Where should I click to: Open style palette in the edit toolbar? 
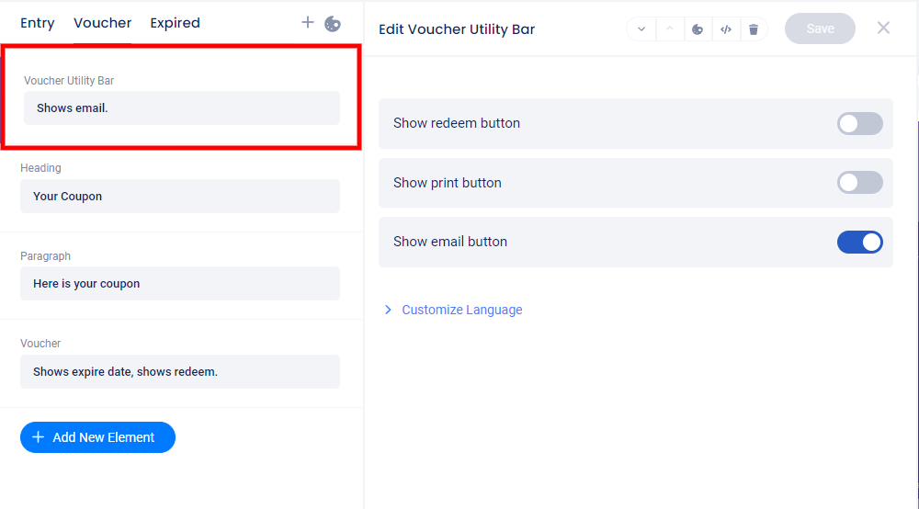[698, 29]
